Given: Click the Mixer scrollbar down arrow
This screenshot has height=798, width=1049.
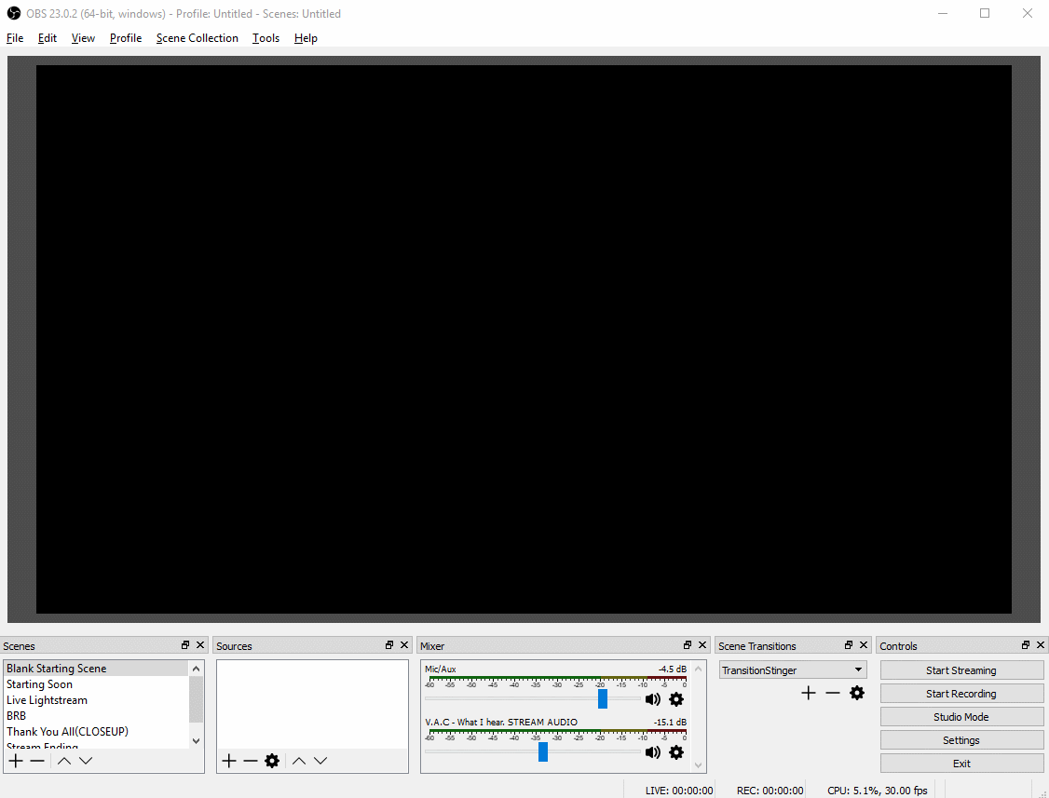Looking at the screenshot, I should tap(699, 764).
